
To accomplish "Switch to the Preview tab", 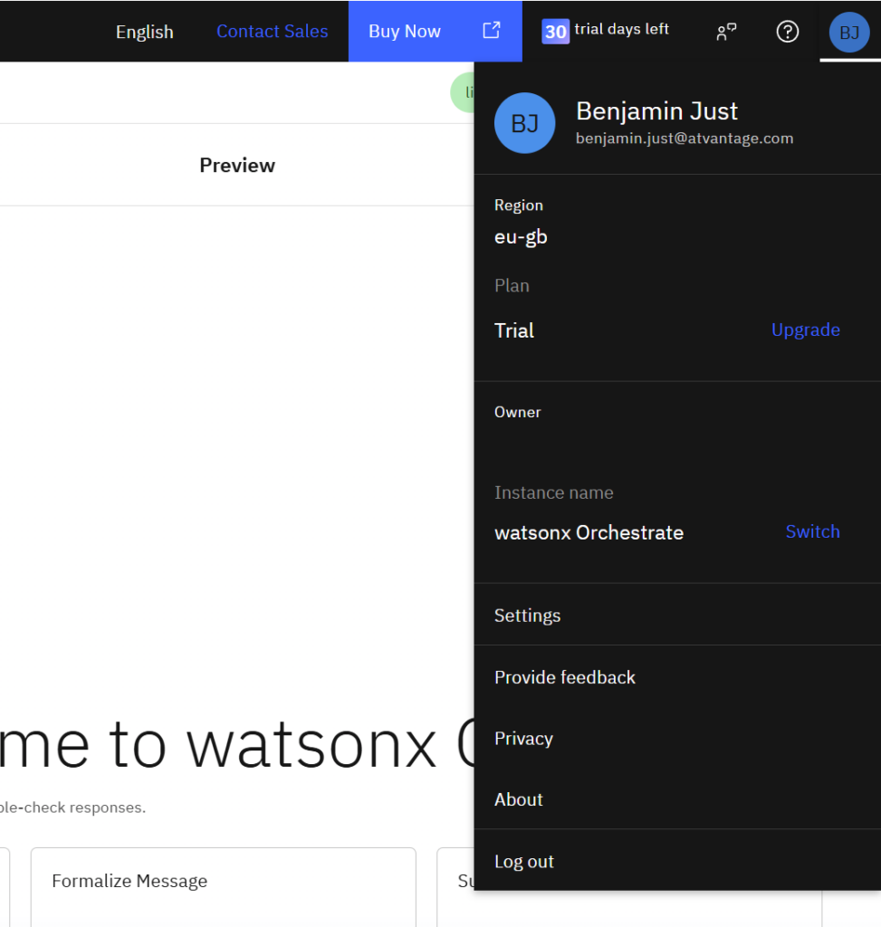I will coord(237,165).
